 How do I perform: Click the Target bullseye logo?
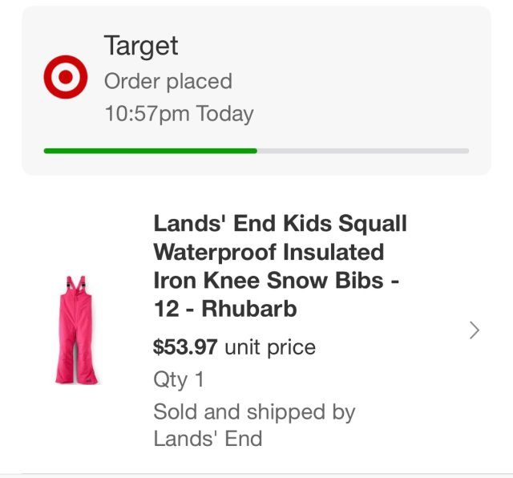[65, 78]
